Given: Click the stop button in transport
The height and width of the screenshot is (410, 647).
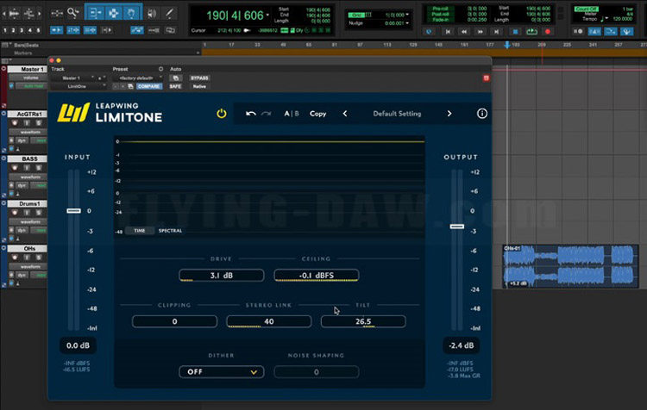Looking at the screenshot, I should coord(515,31).
